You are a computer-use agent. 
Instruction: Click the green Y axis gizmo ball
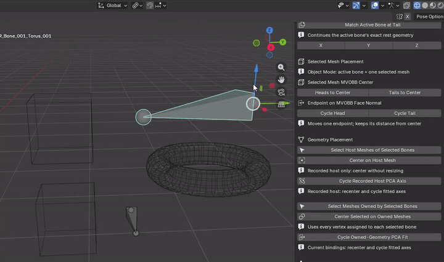click(x=282, y=42)
